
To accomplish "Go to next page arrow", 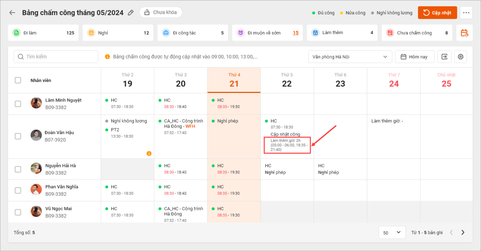I will pyautogui.click(x=463, y=232).
